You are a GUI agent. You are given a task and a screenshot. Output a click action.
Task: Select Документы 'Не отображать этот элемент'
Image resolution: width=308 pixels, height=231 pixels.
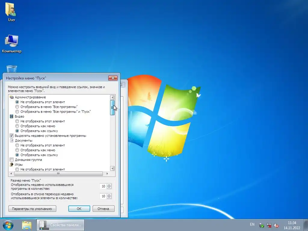point(17,145)
